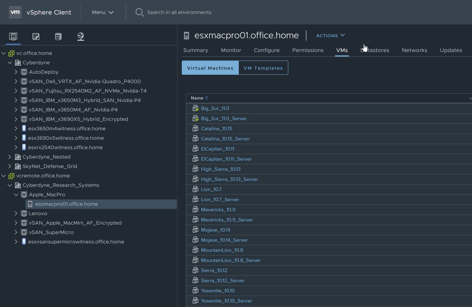This screenshot has width=472, height=307.
Task: Select esxrx2540witness.office.home host
Action: (x=65, y=147)
